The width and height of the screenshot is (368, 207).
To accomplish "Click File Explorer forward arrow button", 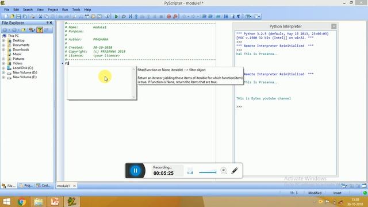I will 14,30.
